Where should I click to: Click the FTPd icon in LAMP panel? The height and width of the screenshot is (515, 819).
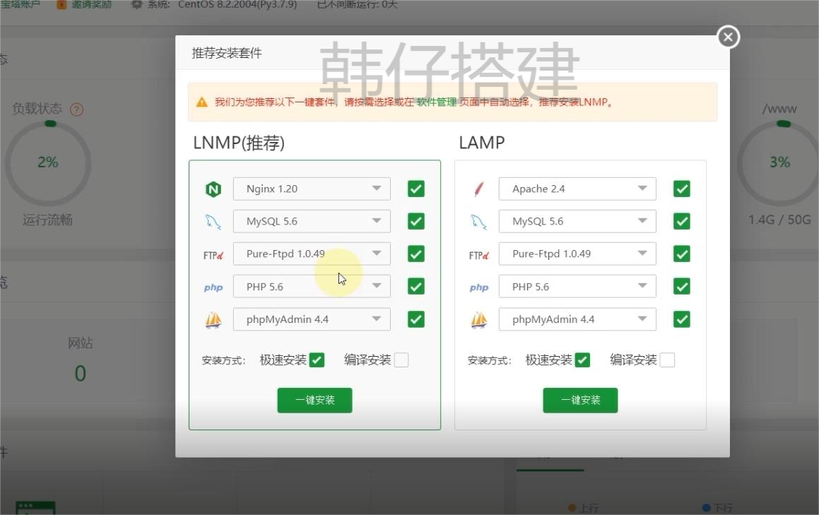coord(478,255)
